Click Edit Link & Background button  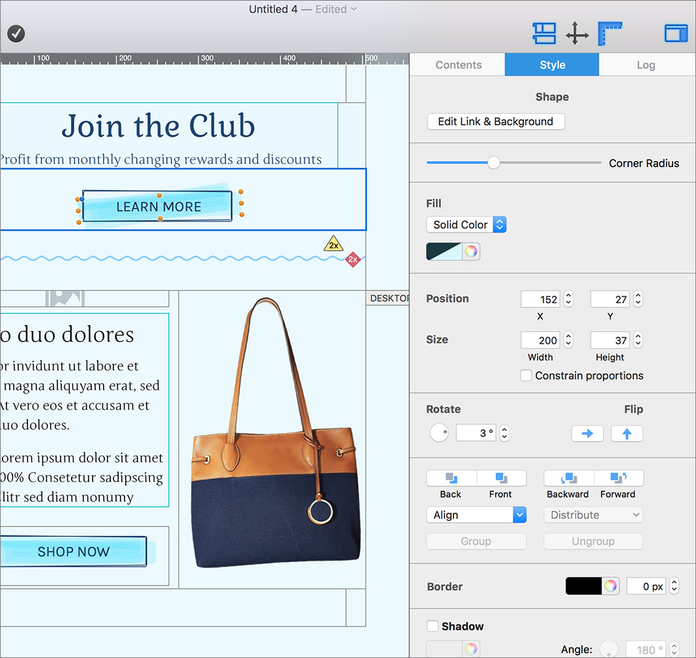(495, 122)
